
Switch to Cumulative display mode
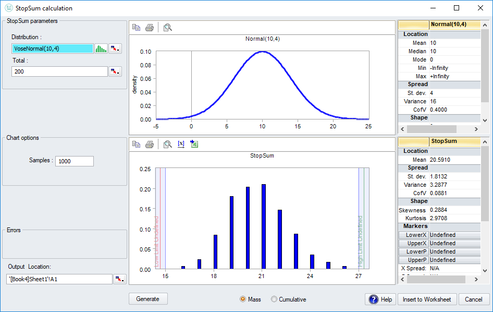(275, 299)
